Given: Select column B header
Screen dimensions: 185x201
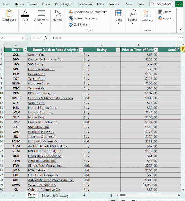Looking at the screenshot, I should pos(55,45).
